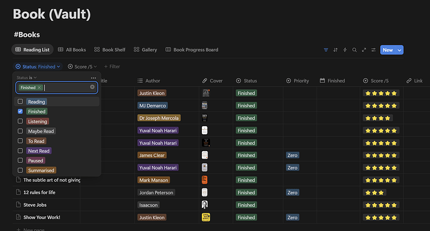Expand the Score /5 filter dropdown
This screenshot has width=430, height=231.
[82, 66]
